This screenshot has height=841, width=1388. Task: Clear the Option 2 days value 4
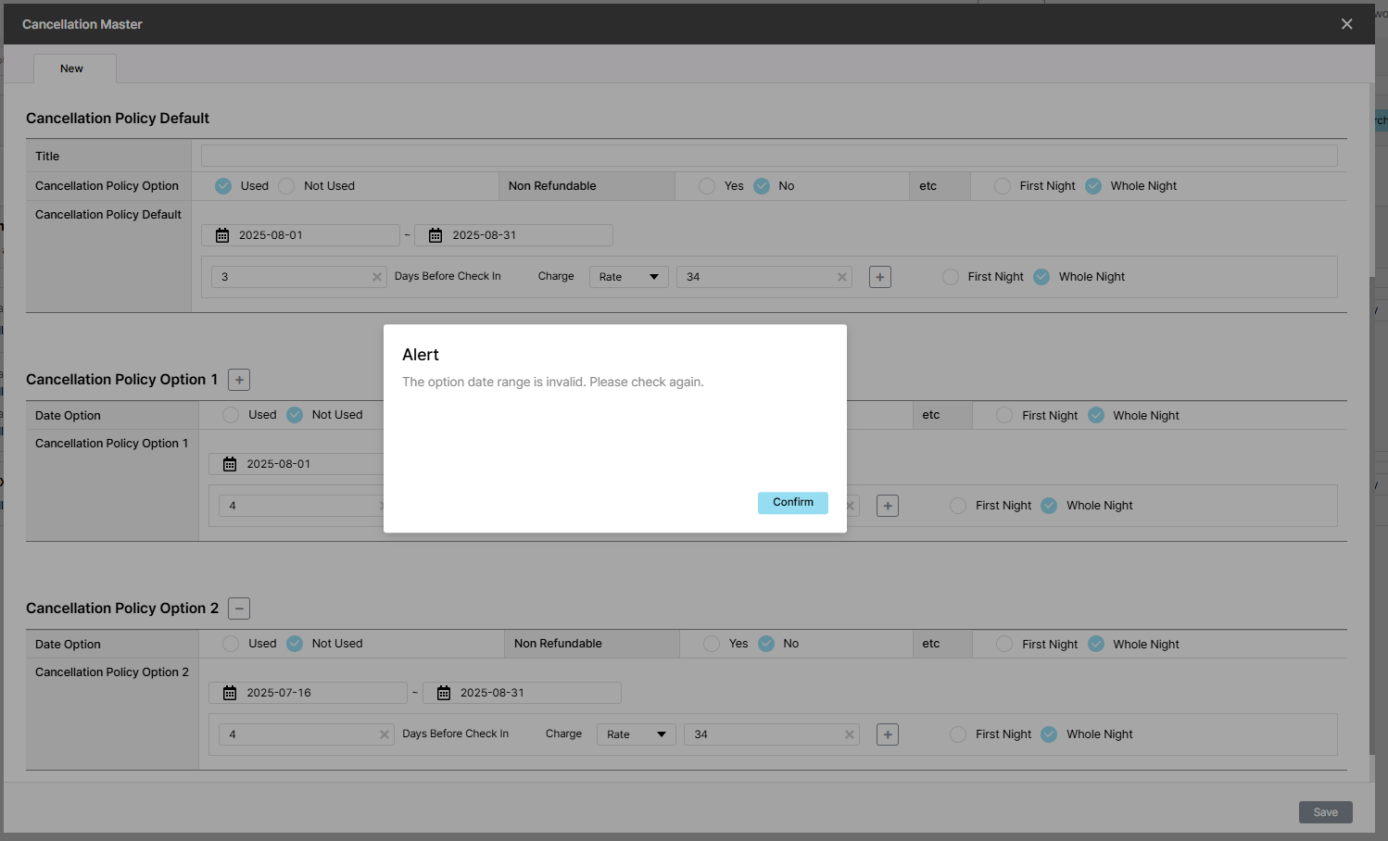click(385, 734)
